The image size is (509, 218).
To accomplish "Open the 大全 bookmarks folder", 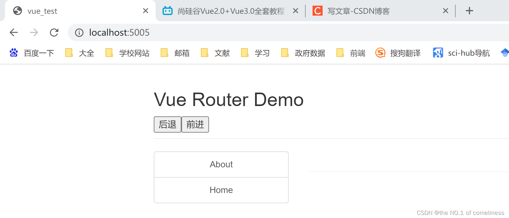I will tap(80, 53).
